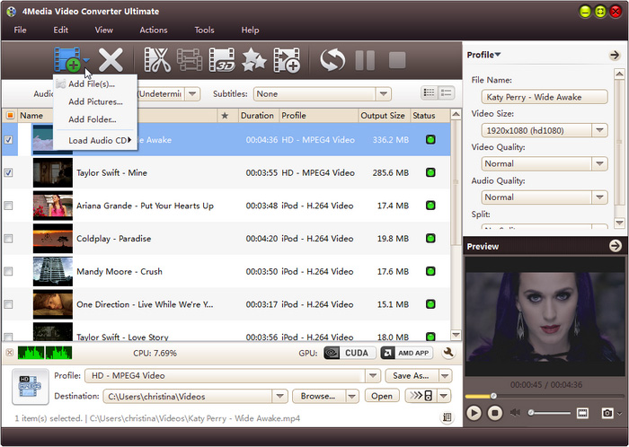
Task: Check the Coldplay - Paradise checkbox
Action: (x=8, y=239)
